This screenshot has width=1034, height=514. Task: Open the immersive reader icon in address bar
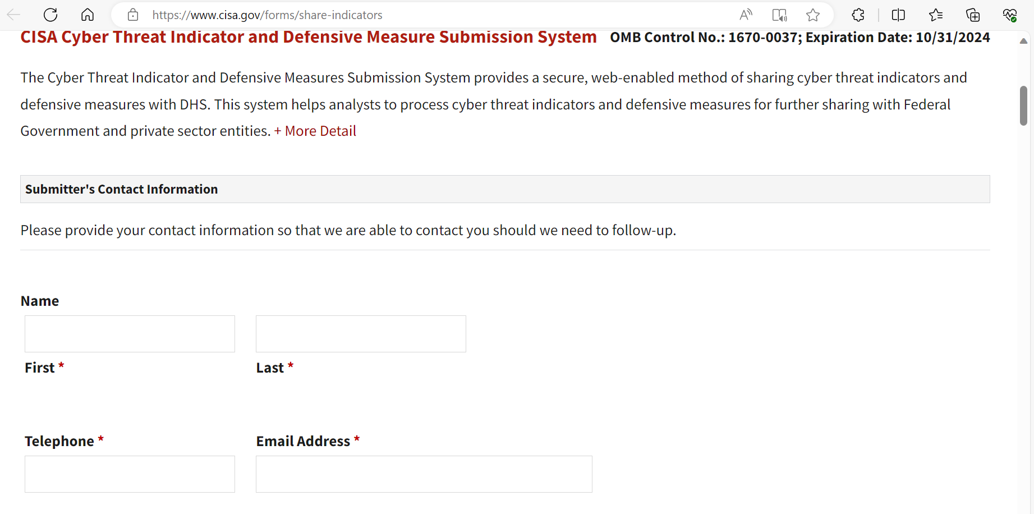click(x=779, y=15)
